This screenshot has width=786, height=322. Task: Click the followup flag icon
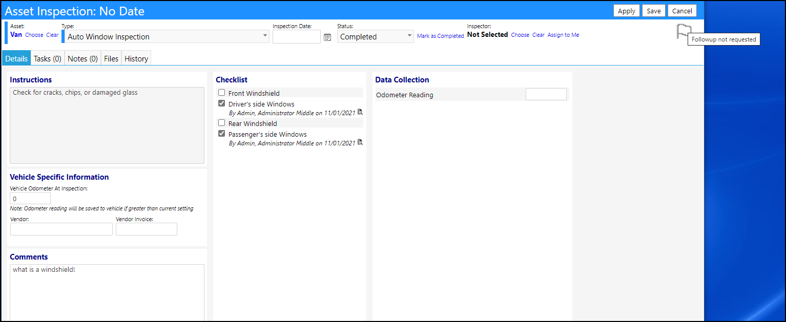[684, 31]
